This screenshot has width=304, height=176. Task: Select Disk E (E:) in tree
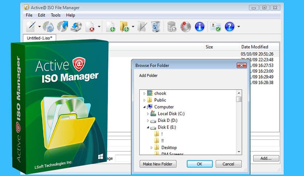167,127
